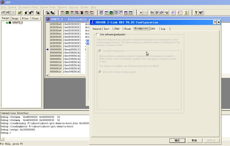Open the blue-framed Command Line view icon

[x=121, y=13]
